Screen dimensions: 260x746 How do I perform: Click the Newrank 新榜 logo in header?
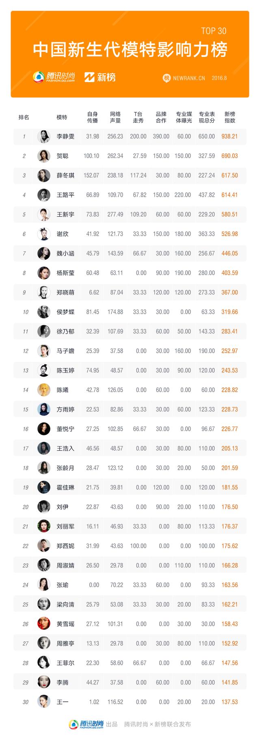pos(100,77)
